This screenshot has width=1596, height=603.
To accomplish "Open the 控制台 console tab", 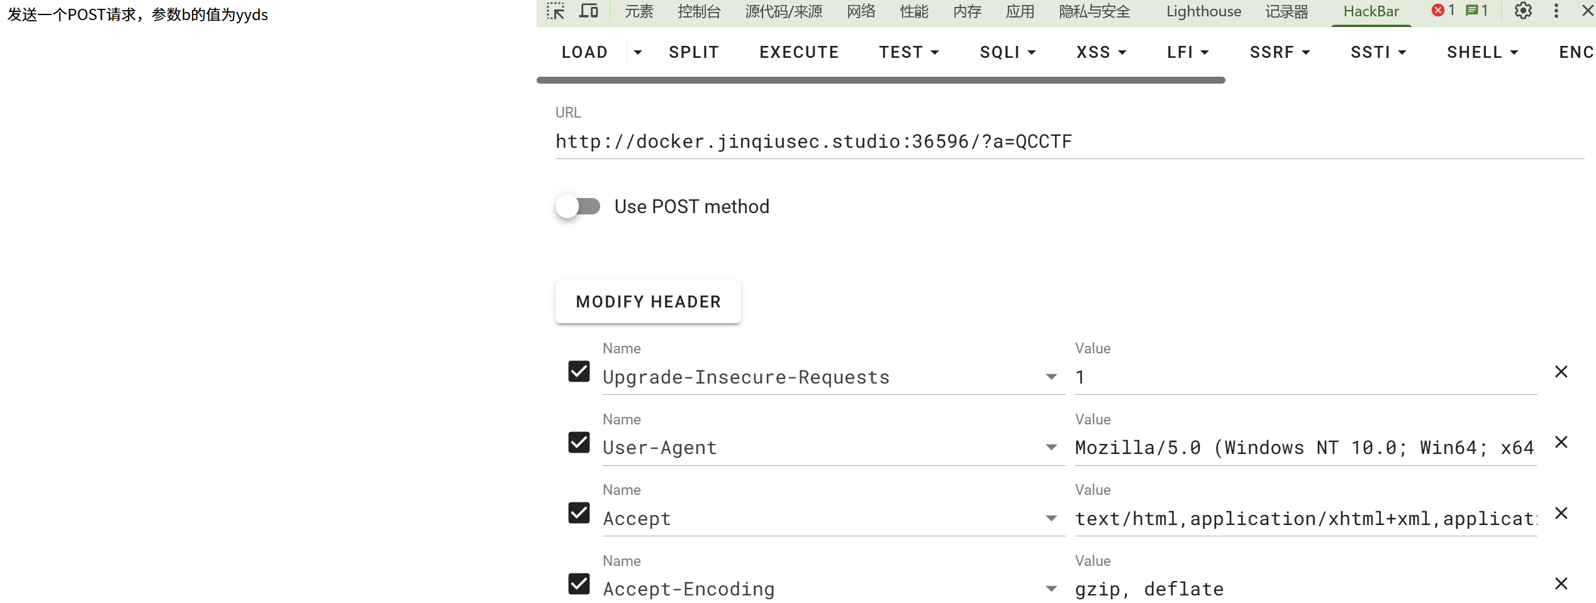I will pos(699,11).
